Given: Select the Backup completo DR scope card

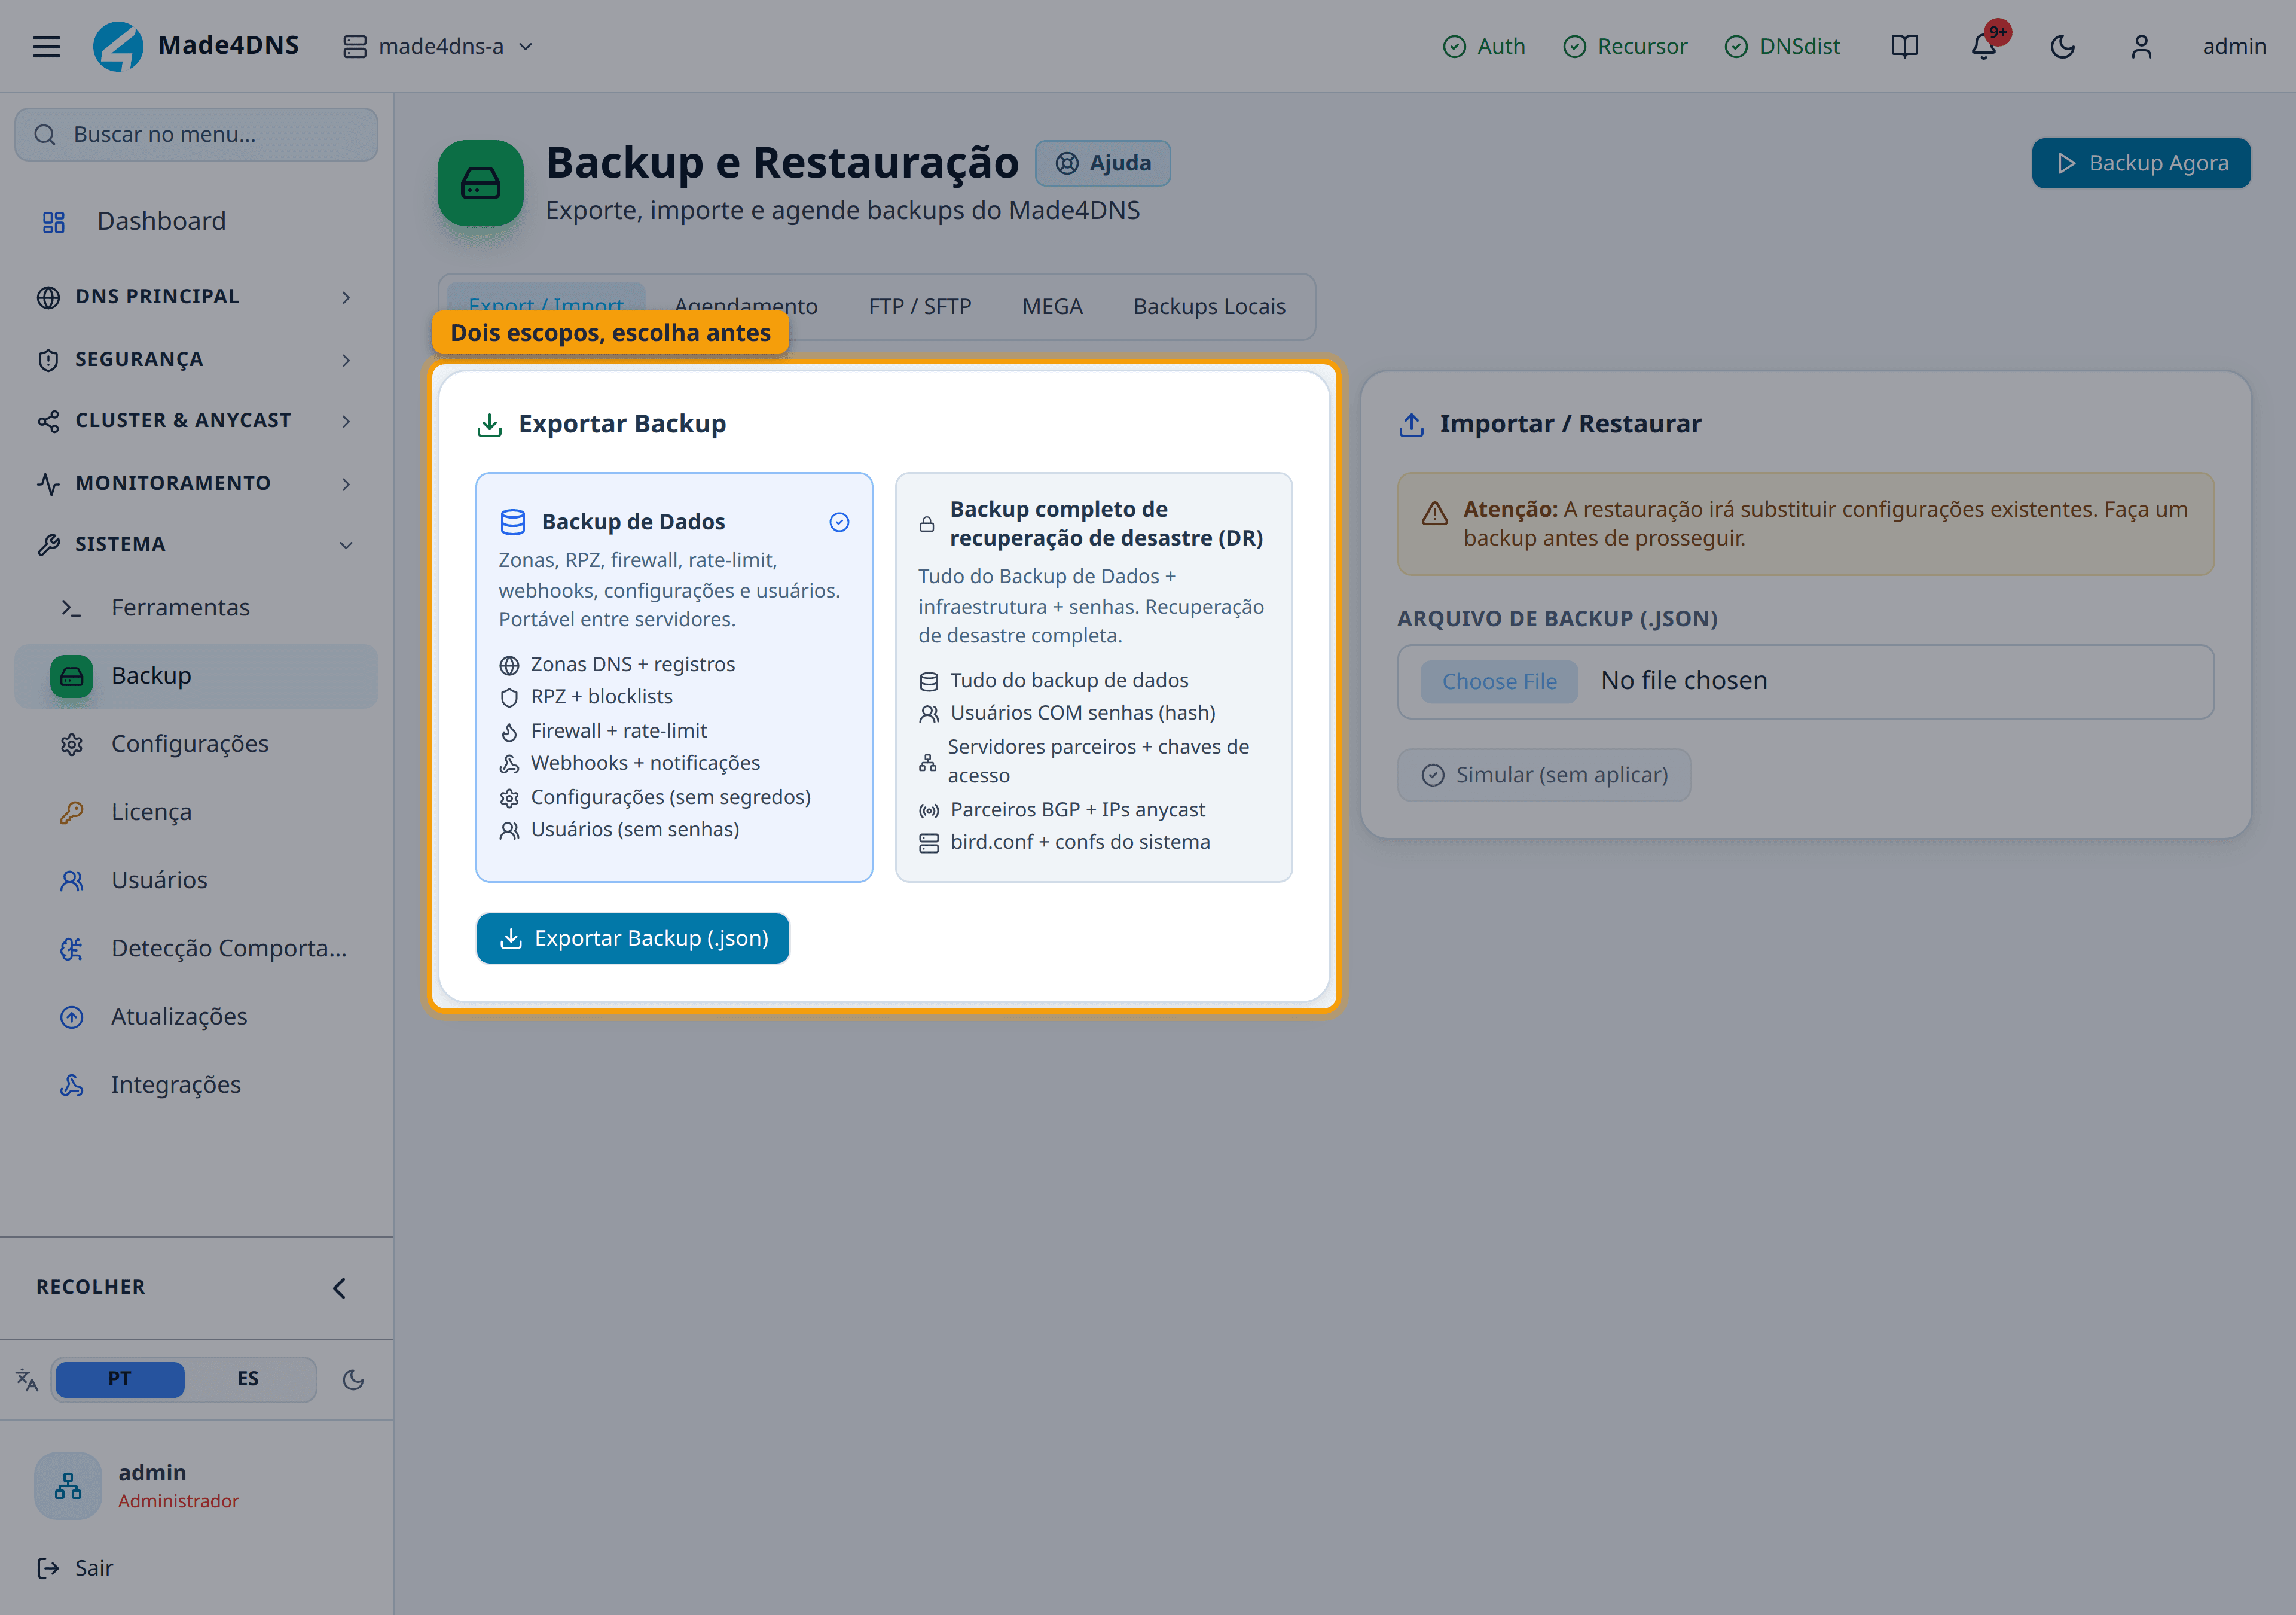Looking at the screenshot, I should point(1094,678).
